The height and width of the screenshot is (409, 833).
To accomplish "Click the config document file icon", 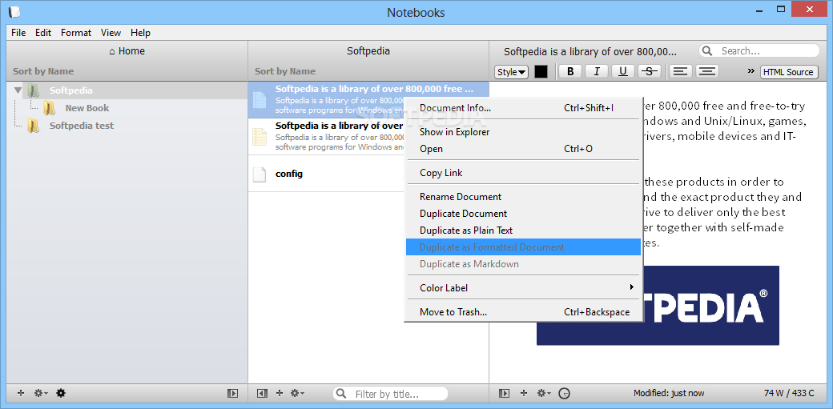I will click(x=260, y=174).
